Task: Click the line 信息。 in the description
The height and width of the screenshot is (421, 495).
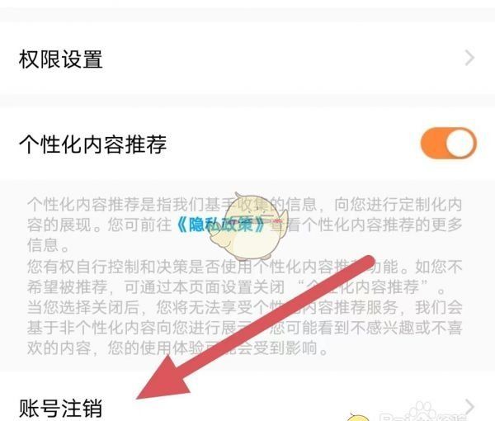Action: [x=48, y=245]
